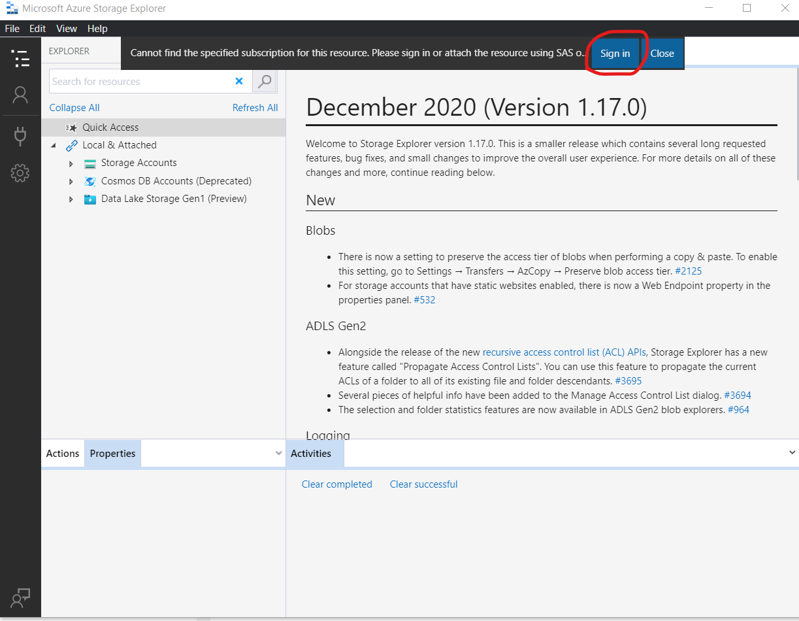Click the Data Lake Storage Gen1 folder icon
Screen dimensions: 799x621
(90, 199)
